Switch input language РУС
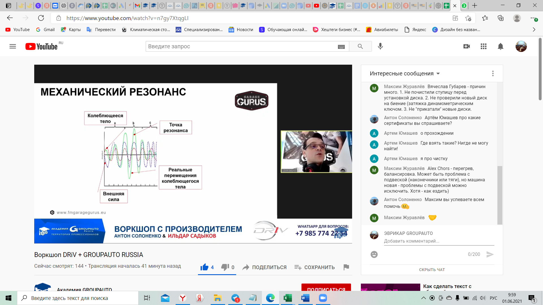This screenshot has width=543, height=305. 494,298
